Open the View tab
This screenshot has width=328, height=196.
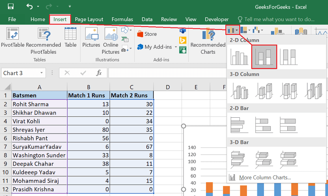(191, 20)
